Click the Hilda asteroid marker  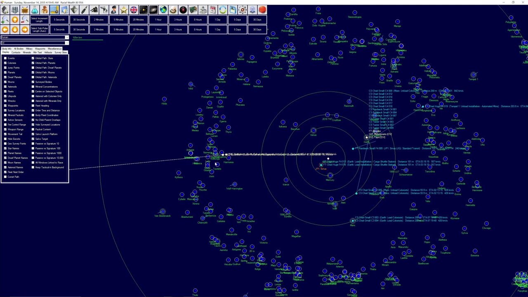click(x=164, y=99)
